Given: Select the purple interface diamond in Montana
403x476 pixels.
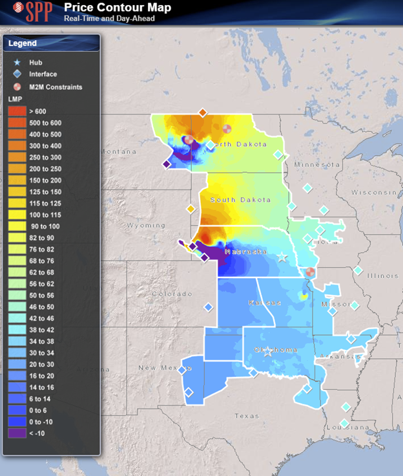Looking at the screenshot, I should 167,164.
